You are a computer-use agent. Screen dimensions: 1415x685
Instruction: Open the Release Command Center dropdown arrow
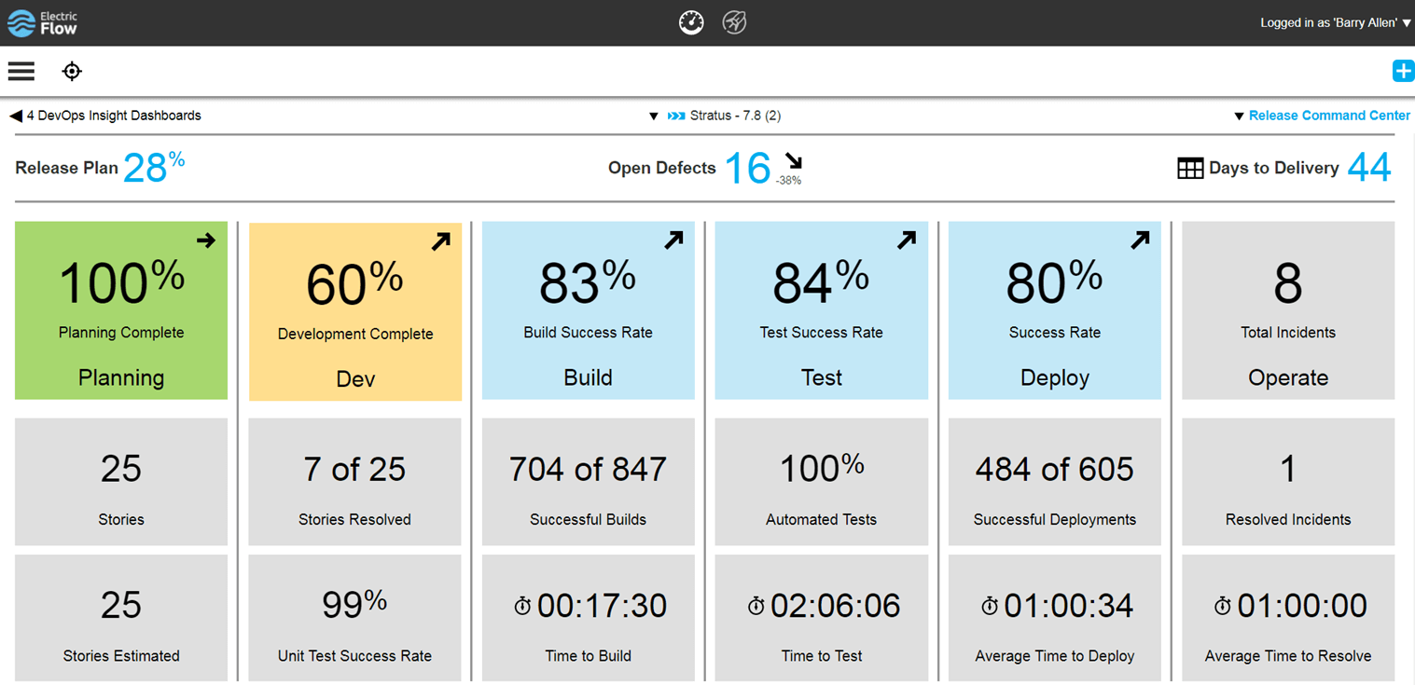1239,116
